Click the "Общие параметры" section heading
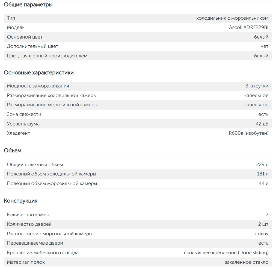Screen dimensions: 273x267 [x=28, y=5]
